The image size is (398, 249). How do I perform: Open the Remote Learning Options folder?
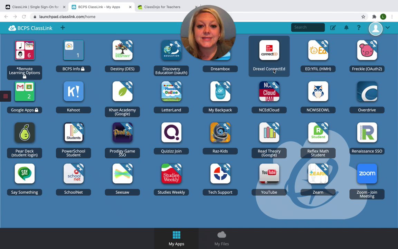tap(25, 50)
